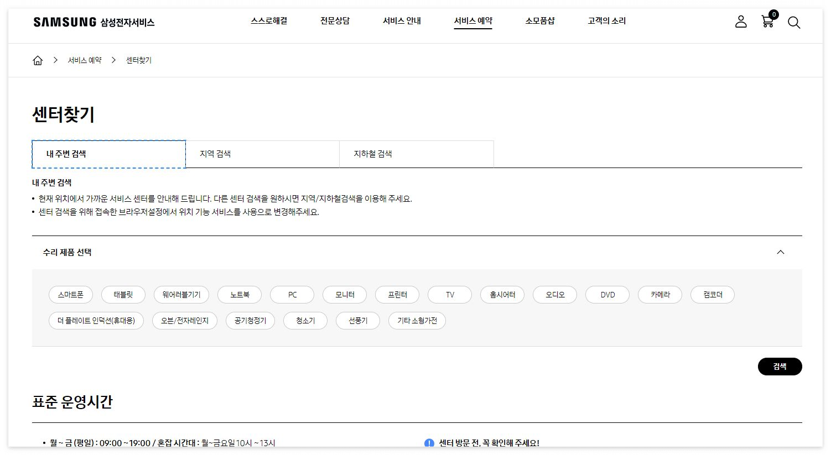831x455 pixels.
Task: Click the blue info icon beside 센터 방문 전
Action: 429,443
